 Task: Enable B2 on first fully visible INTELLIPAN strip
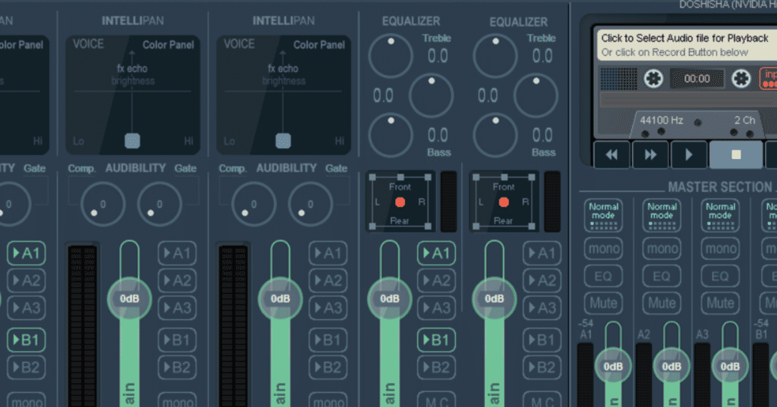pos(177,368)
